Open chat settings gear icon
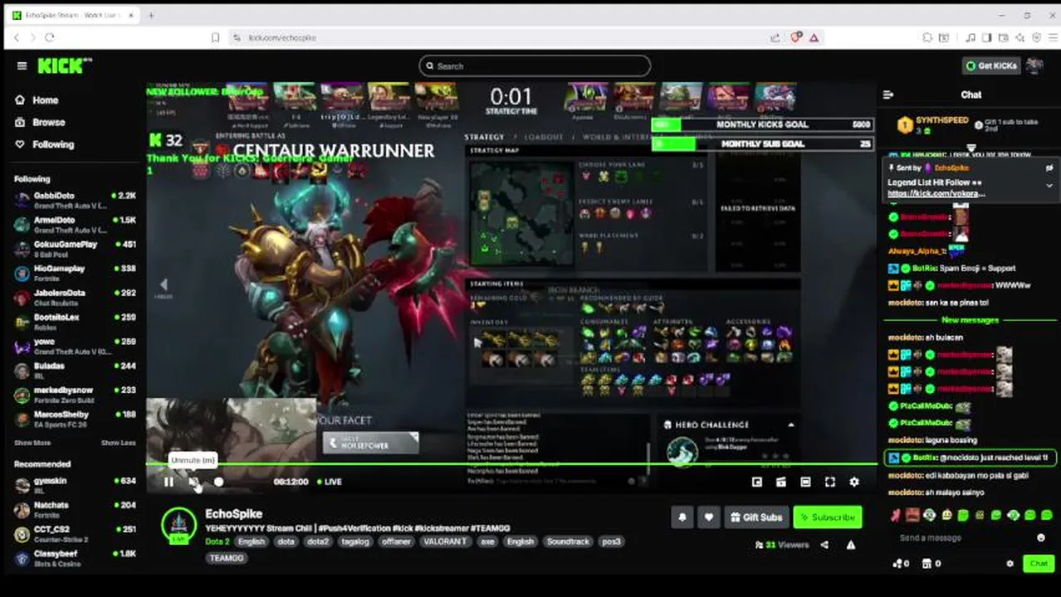1061x597 pixels. 1010,564
